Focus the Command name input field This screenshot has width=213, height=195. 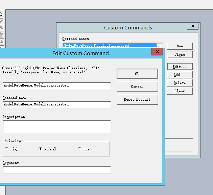(x=57, y=105)
